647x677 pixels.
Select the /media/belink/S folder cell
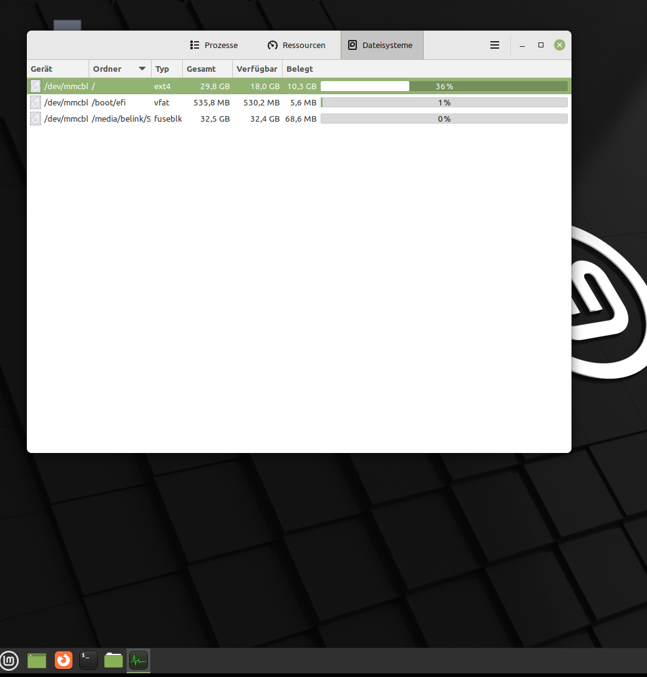click(x=121, y=119)
